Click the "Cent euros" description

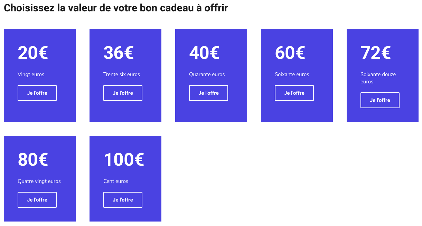tap(116, 181)
